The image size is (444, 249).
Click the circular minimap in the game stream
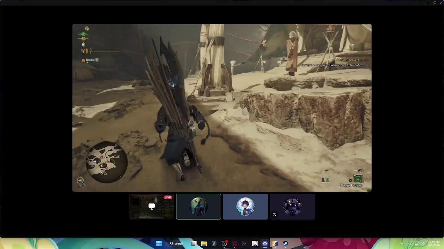point(107,162)
